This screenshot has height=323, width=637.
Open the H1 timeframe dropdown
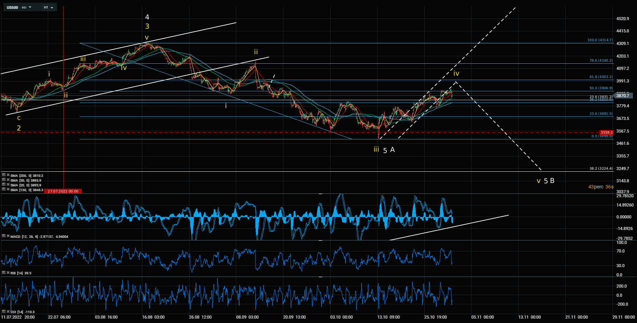pyautogui.click(x=48, y=7)
